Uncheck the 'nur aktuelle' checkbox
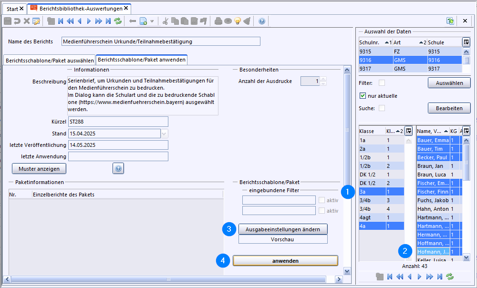Image resolution: width=477 pixels, height=288 pixels. click(363, 95)
